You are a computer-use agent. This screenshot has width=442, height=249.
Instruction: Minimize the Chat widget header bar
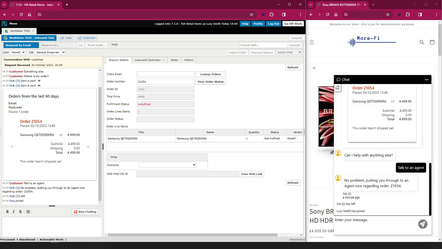427,79
